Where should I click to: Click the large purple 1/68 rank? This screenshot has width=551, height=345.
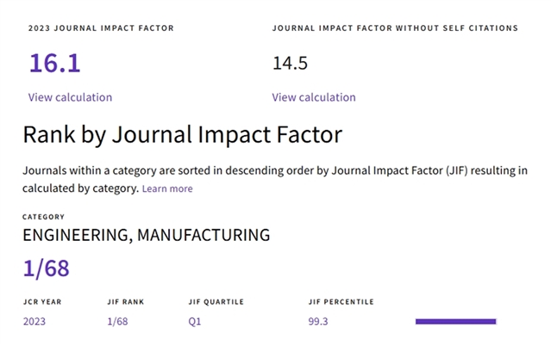pos(46,268)
